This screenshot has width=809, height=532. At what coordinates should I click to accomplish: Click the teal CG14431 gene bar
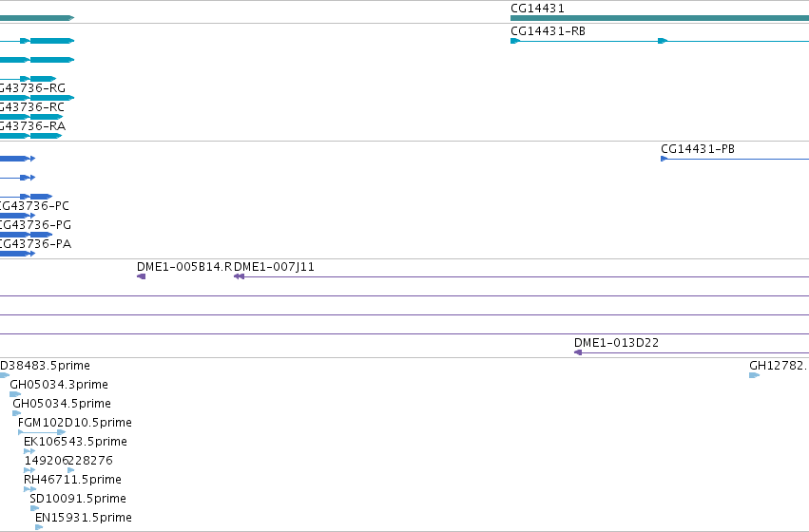660,18
